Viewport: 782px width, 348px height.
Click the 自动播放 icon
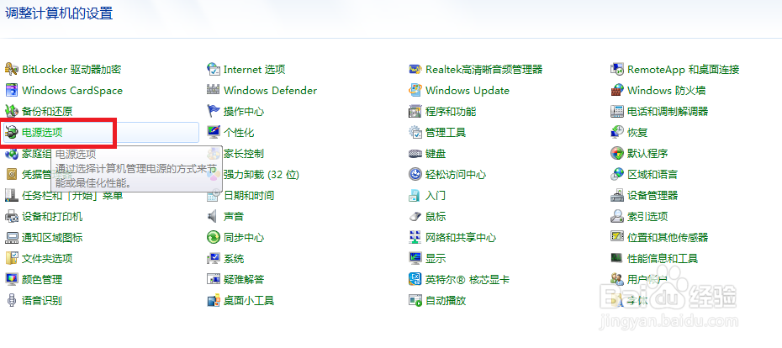coord(415,300)
